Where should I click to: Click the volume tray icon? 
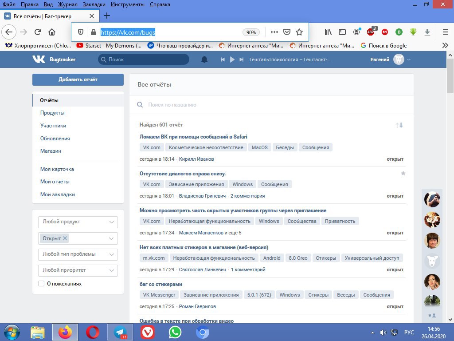tap(383, 332)
